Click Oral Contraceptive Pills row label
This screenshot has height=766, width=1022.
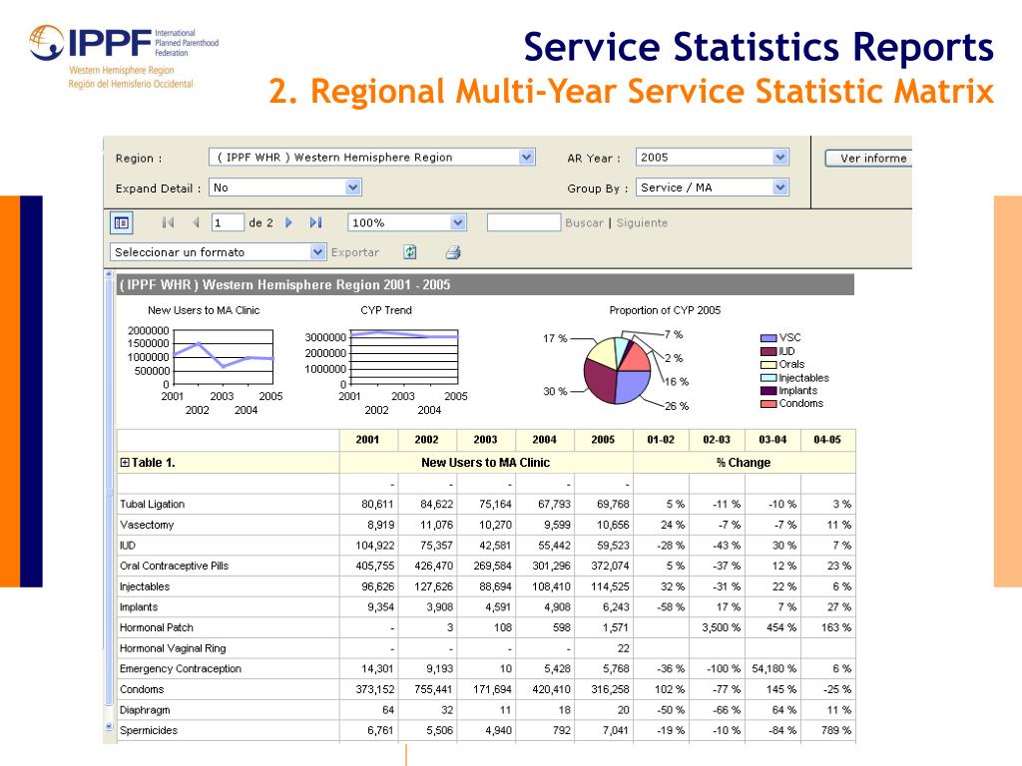(174, 567)
